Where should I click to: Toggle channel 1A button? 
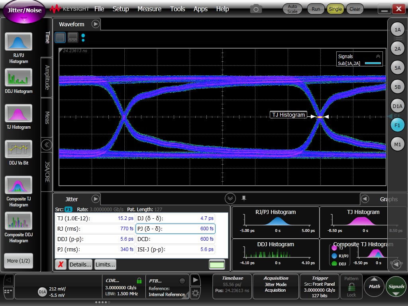[397, 30]
